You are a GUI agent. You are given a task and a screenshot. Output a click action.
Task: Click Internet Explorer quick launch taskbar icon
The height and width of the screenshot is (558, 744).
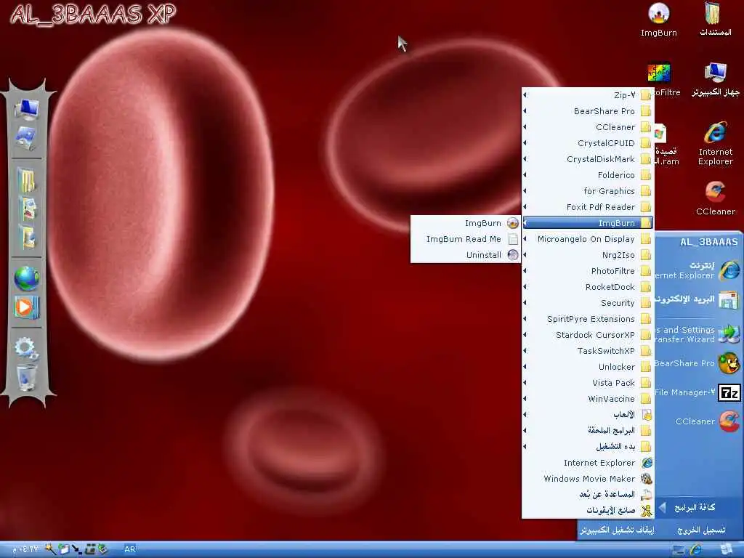pyautogui.click(x=695, y=550)
